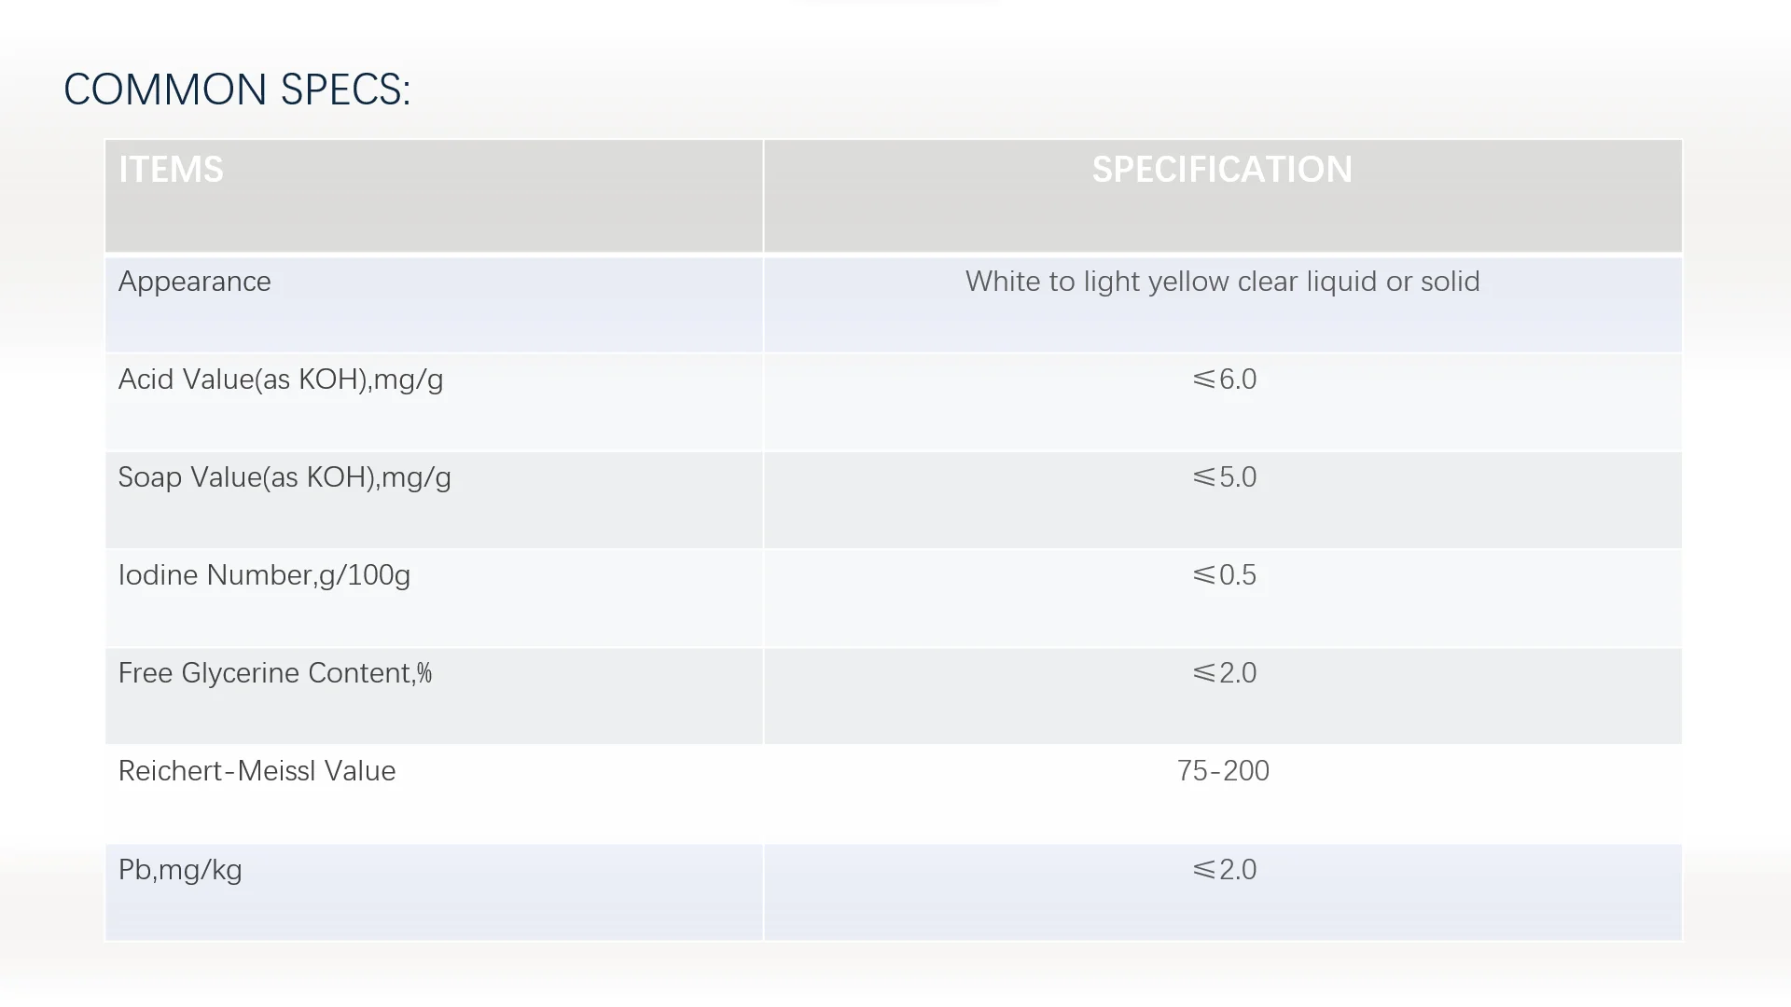Select the Soap Value(as KOH),mg/g label

coord(285,477)
